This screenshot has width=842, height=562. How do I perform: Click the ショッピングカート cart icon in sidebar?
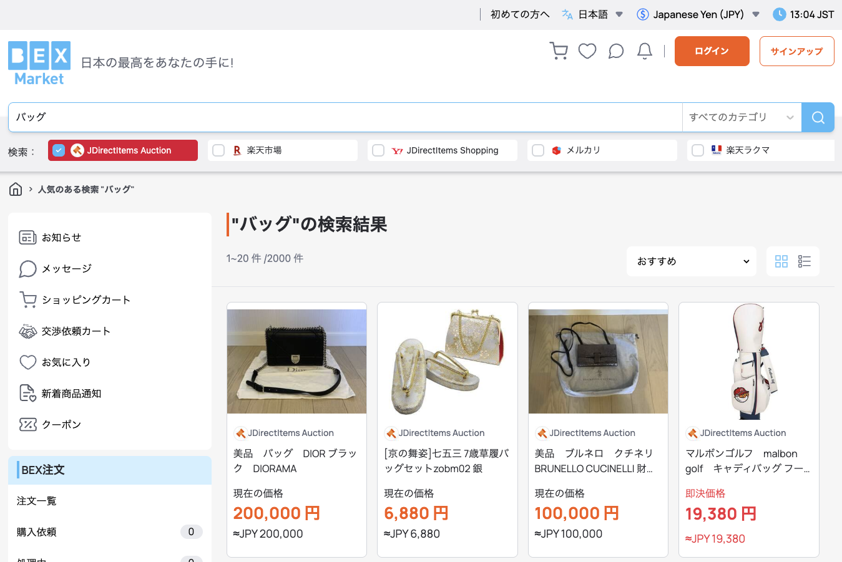click(27, 300)
